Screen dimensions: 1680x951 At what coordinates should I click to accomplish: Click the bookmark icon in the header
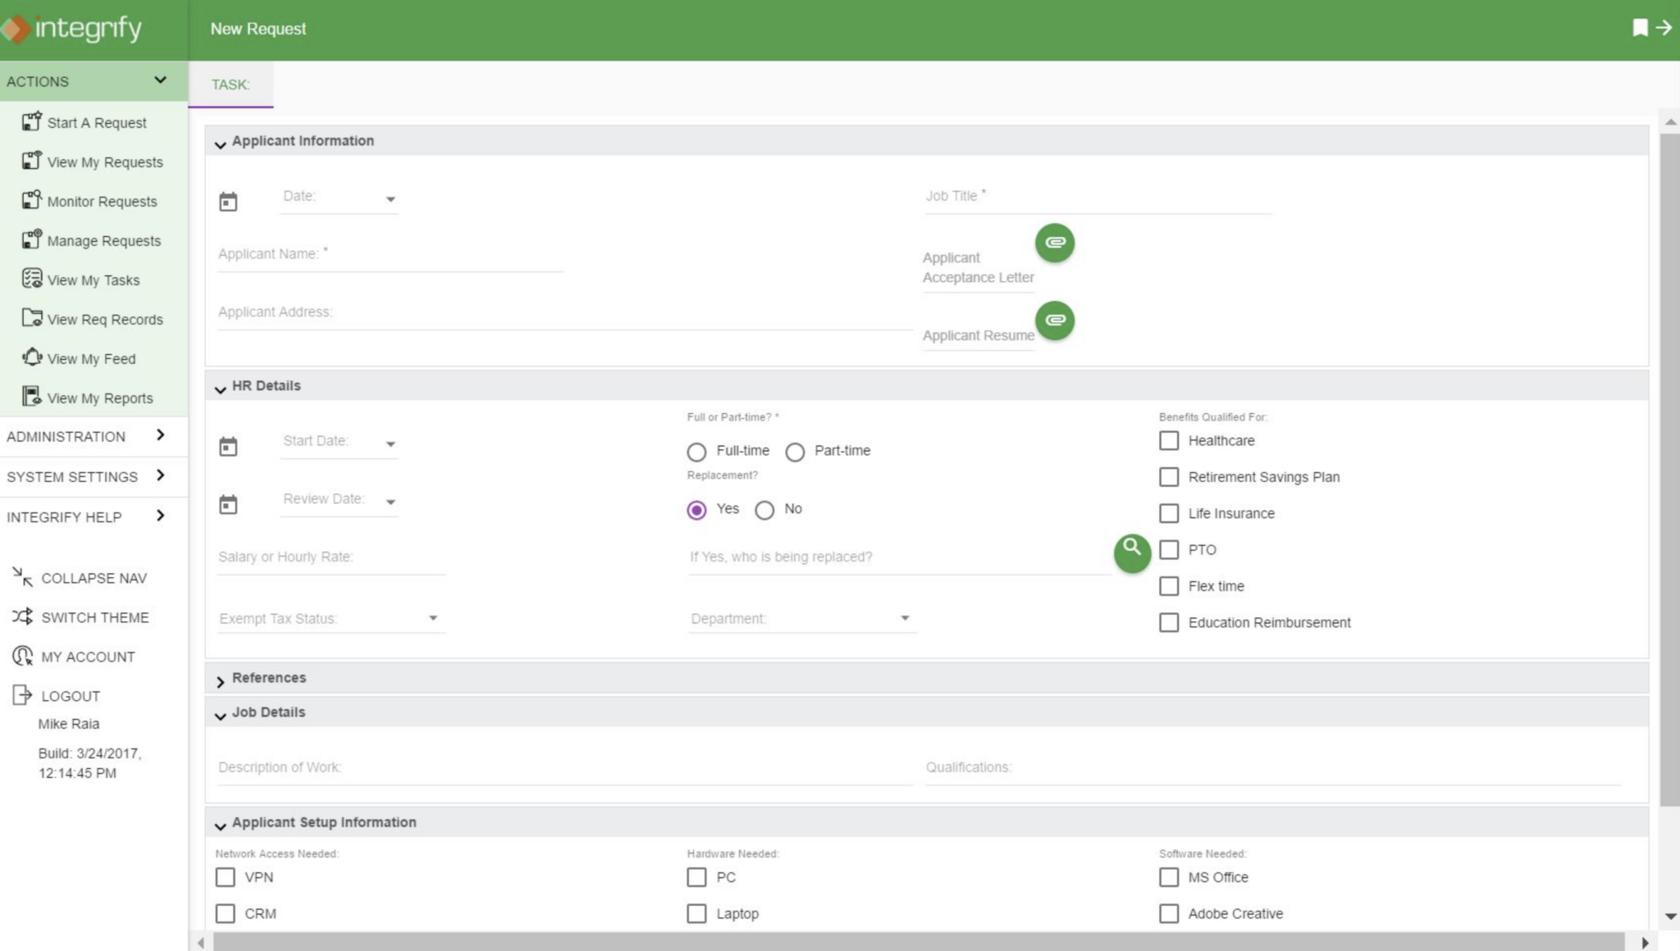pyautogui.click(x=1638, y=27)
